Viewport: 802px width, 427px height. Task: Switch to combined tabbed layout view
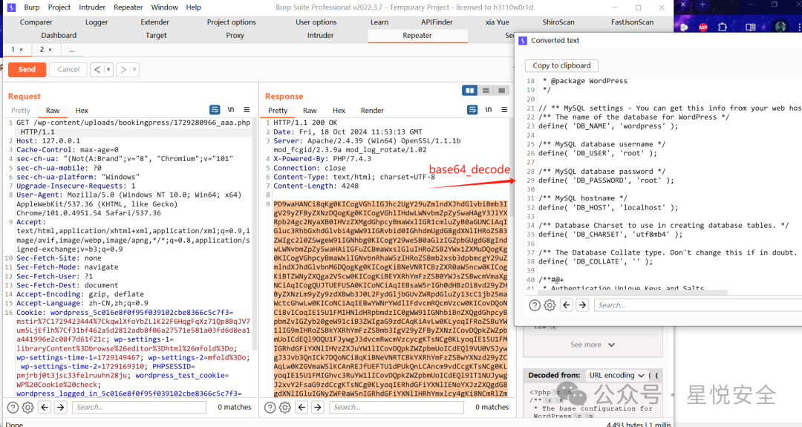(x=502, y=91)
